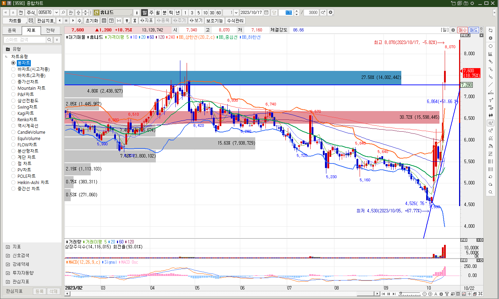Click the double-chevron expand button beside search box
Image resolution: width=499 pixels, height=299 pixels.
pyautogui.click(x=57, y=40)
